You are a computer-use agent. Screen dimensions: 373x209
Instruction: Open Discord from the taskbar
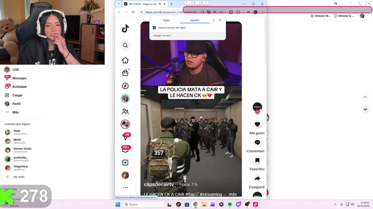[238, 204]
